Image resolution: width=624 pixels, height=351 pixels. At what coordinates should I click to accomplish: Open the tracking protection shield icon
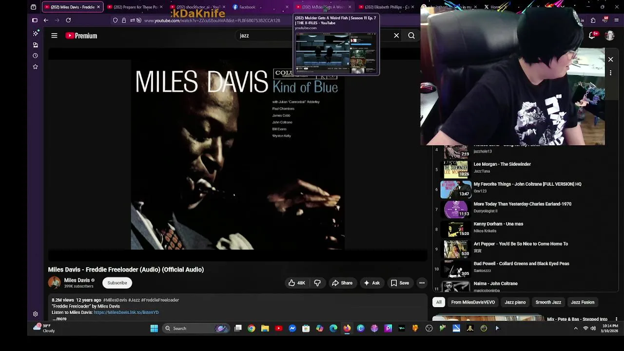click(115, 20)
